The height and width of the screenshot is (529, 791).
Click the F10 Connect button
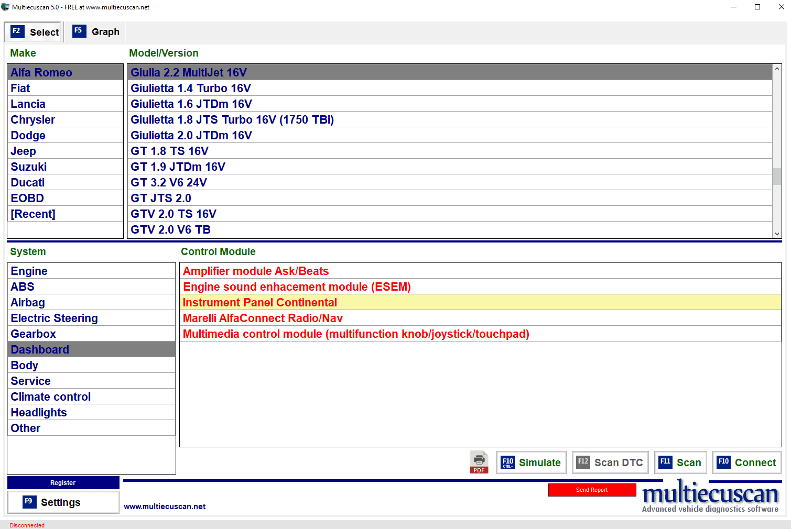[746, 462]
